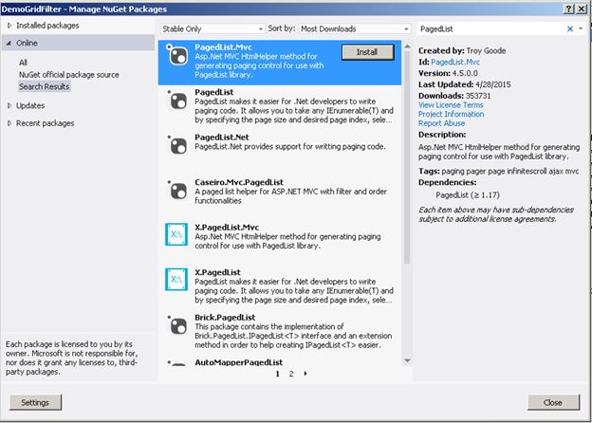Select the X.PagedList package title
Image resolution: width=592 pixels, height=423 pixels.
(217, 272)
